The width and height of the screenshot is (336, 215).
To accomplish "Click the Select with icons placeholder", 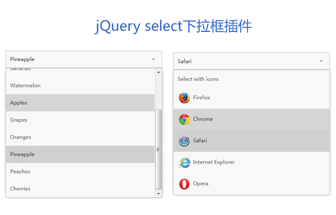I will coord(198,79).
